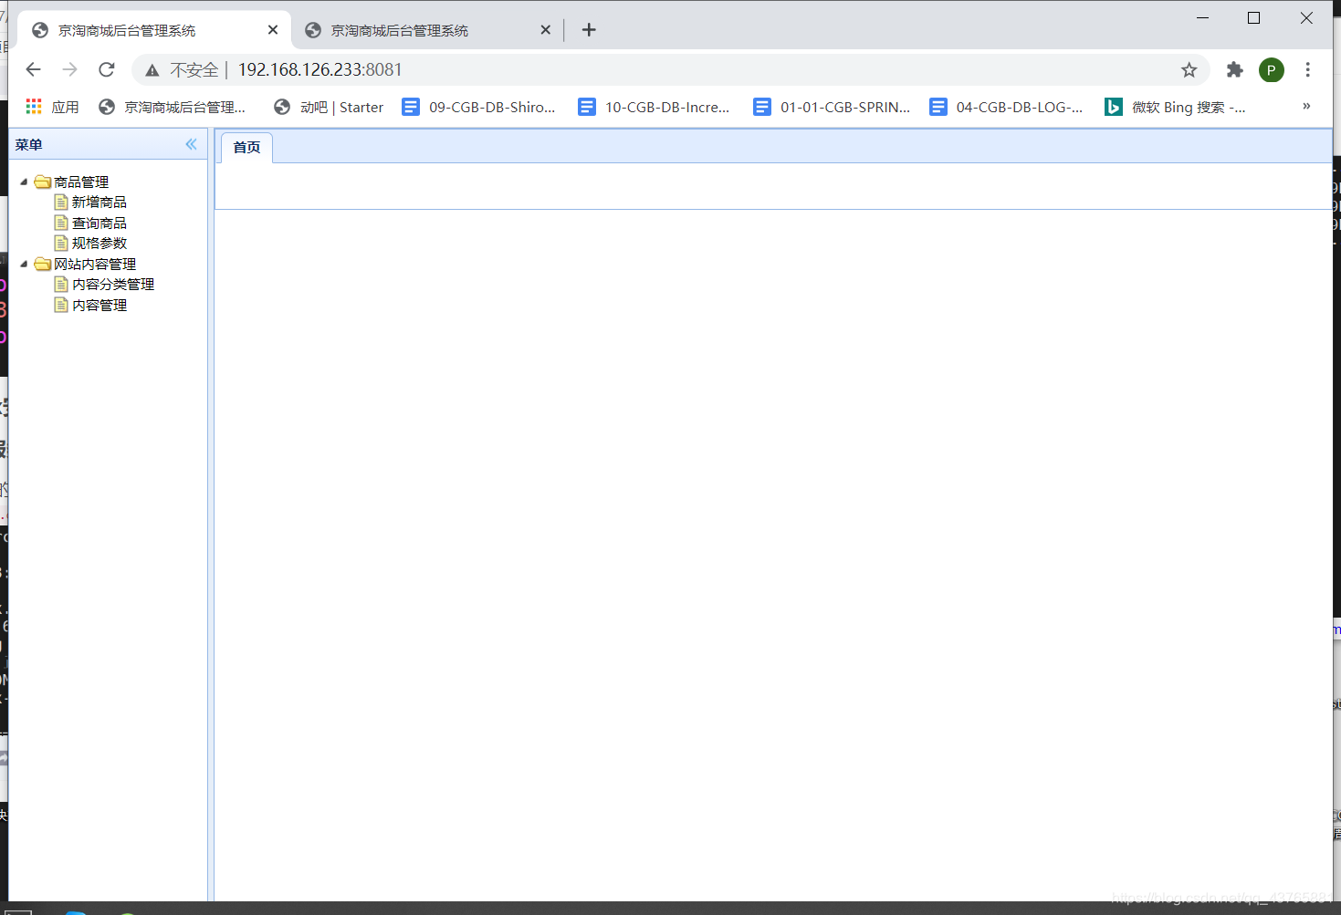Select 内容分类管理 menu item
This screenshot has height=915, width=1341.
click(113, 284)
